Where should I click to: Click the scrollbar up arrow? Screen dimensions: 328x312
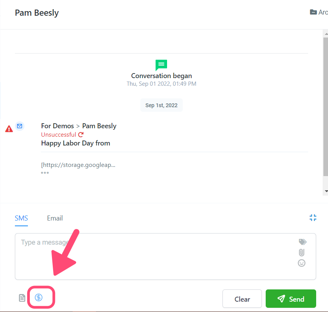click(x=326, y=34)
